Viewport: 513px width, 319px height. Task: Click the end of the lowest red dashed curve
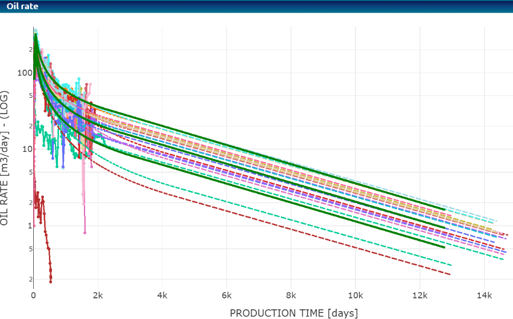(450, 275)
